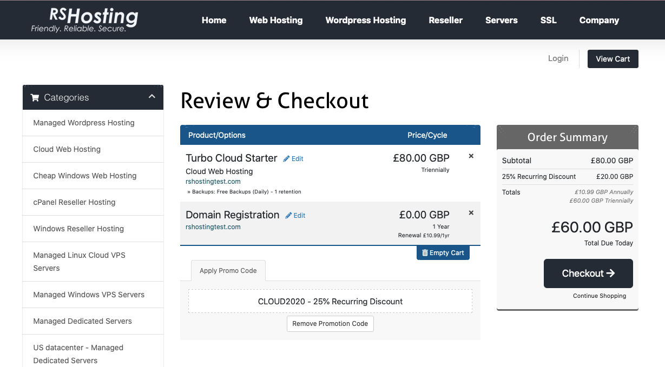
Task: Click the Backups: Free Backups (Daily) line
Action: (244, 191)
